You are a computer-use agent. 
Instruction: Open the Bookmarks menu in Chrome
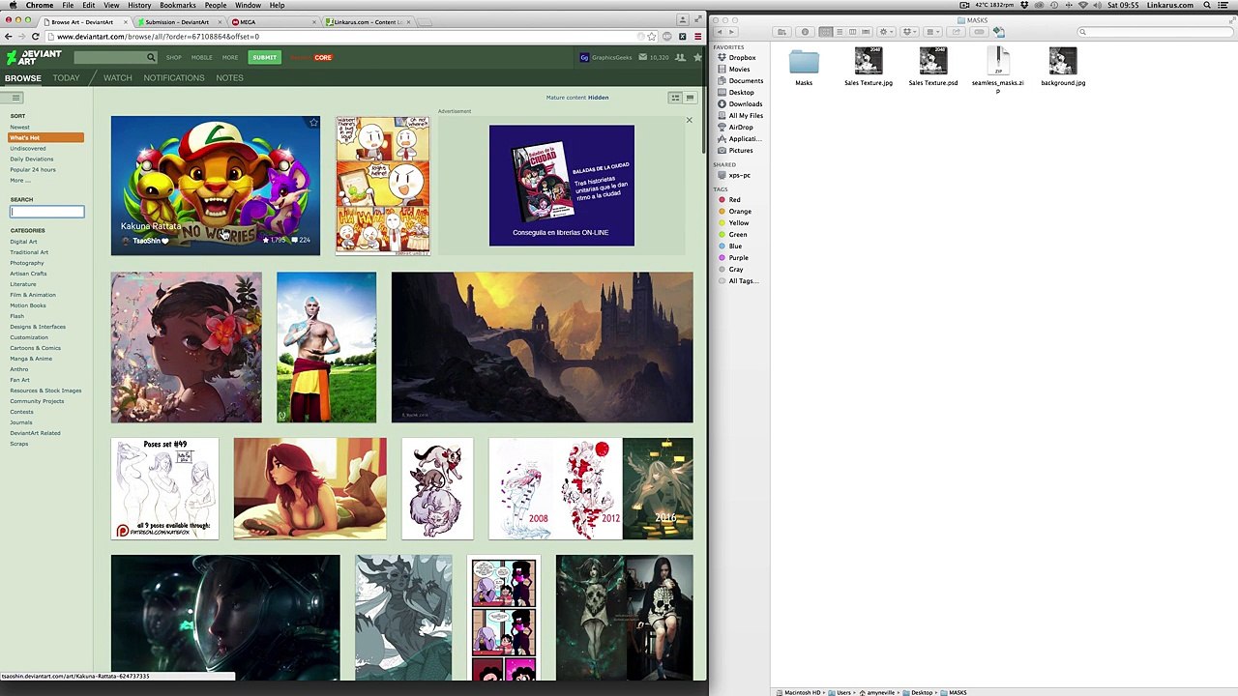coord(177,6)
